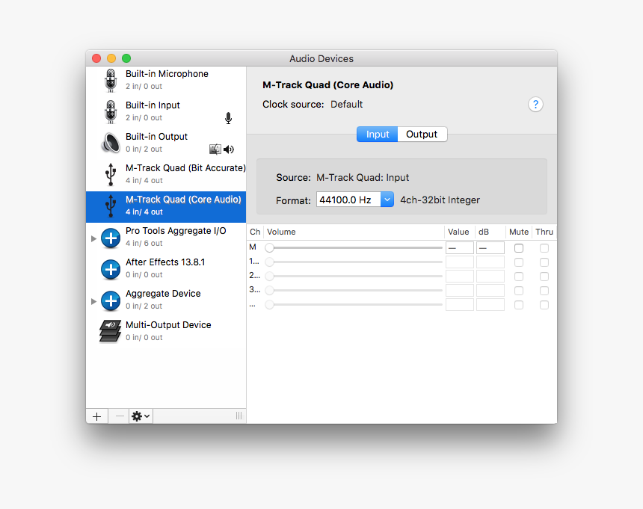Viewport: 643px width, 509px height.
Task: Switch to the Input tab
Action: coord(378,135)
